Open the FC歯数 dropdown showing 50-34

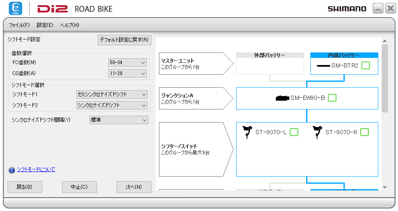click(x=127, y=63)
